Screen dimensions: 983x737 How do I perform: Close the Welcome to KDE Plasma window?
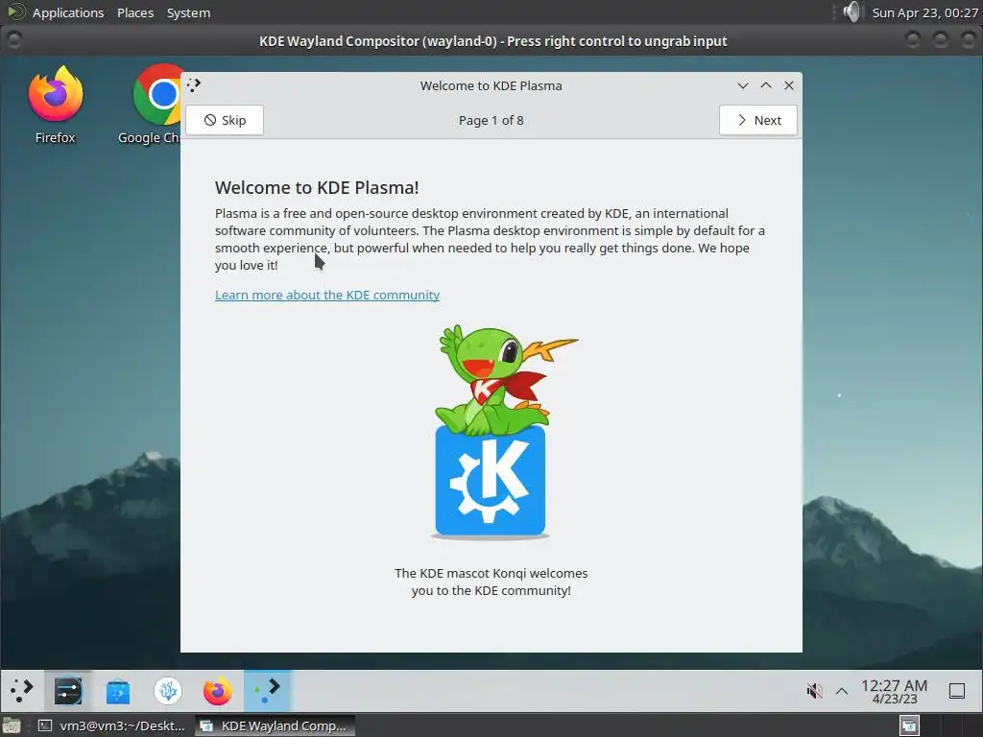pos(789,85)
